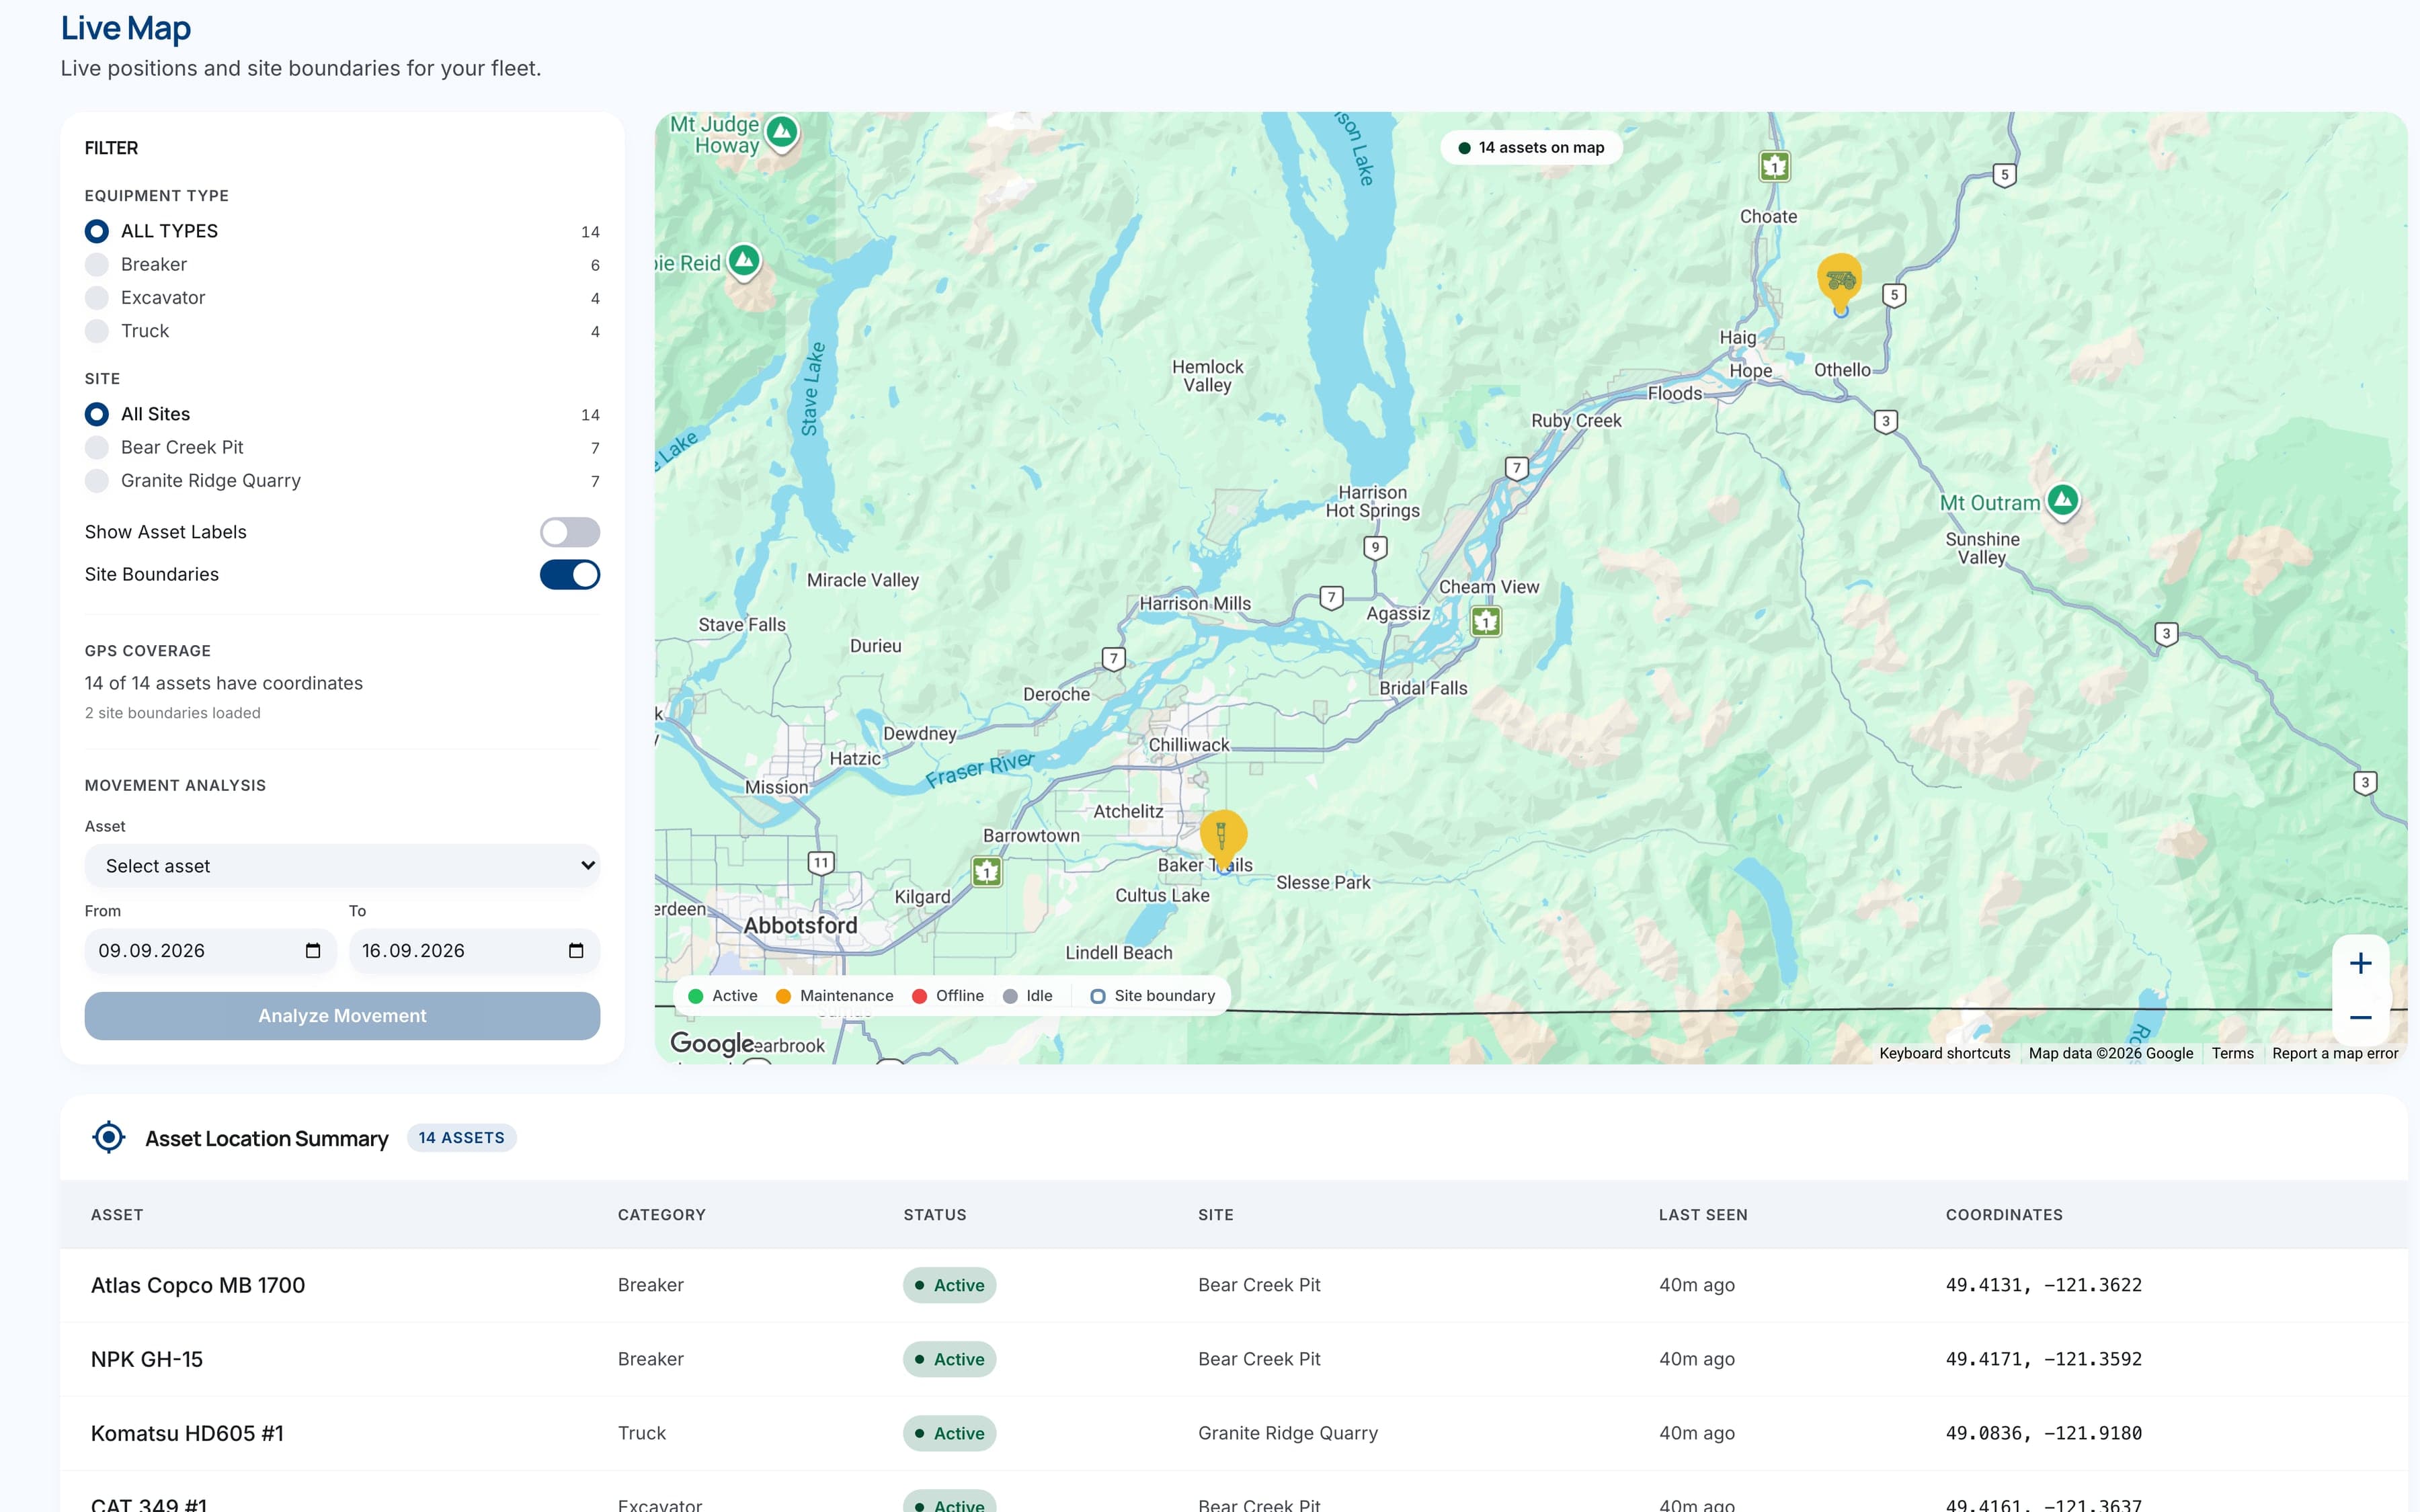Select ALL TYPES equipment filter
2420x1512 pixels.
(342, 231)
